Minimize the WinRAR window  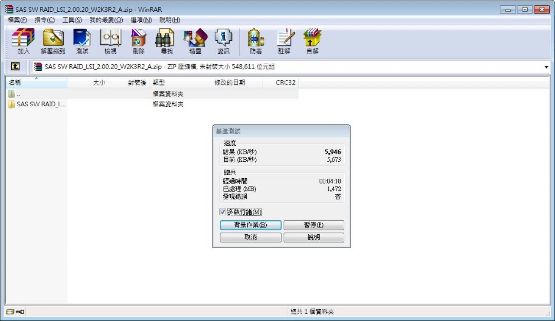click(508, 10)
